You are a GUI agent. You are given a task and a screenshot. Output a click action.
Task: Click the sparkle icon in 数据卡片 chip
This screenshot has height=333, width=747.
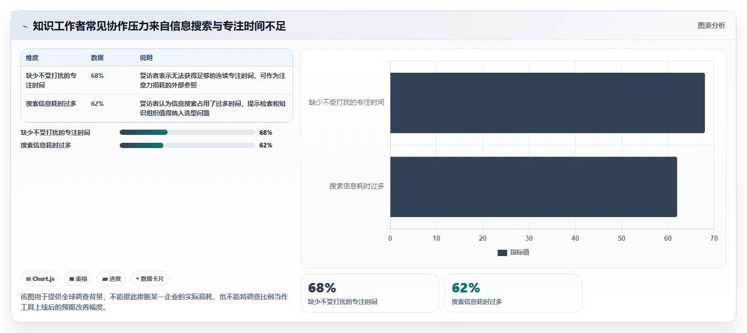tap(138, 279)
